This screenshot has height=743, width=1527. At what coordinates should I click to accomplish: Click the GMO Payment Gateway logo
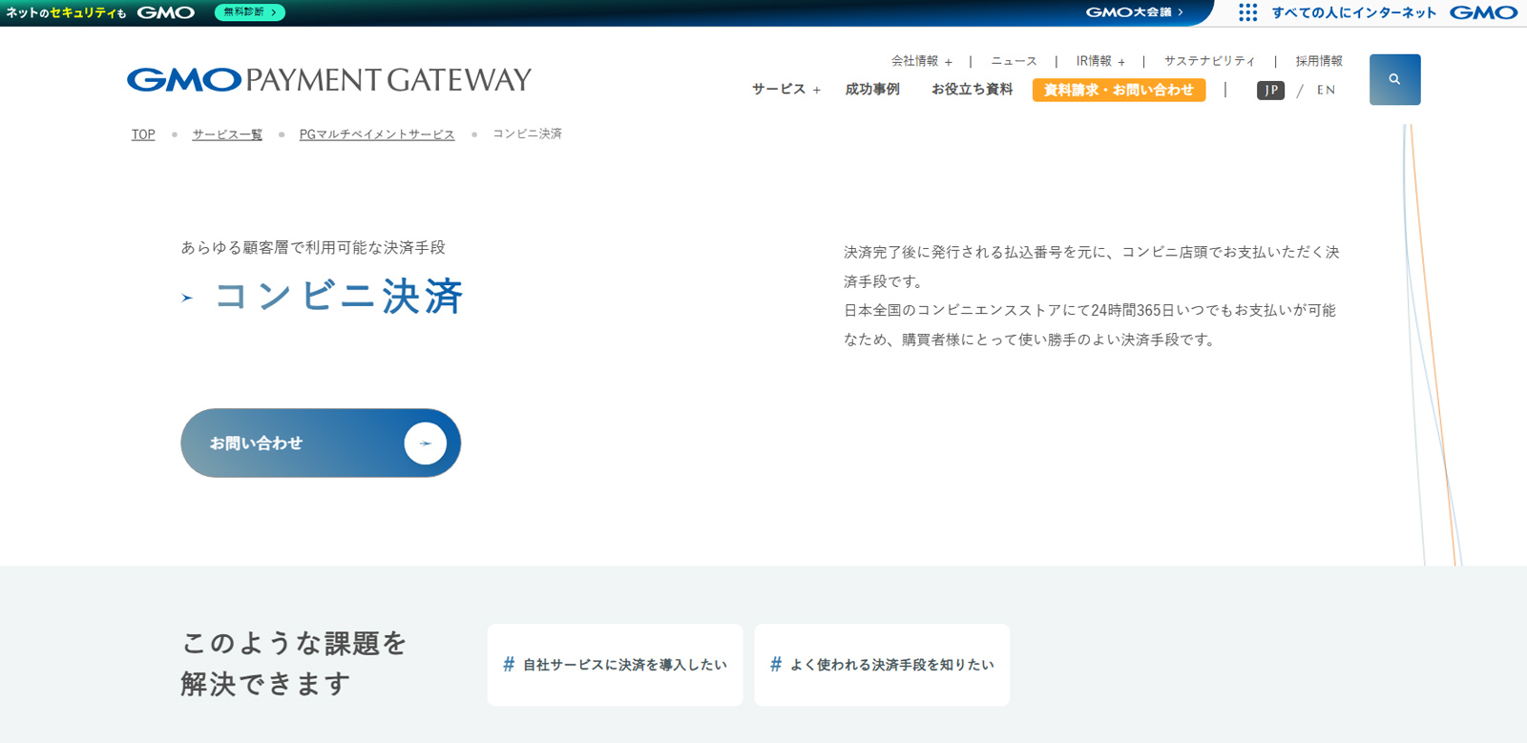click(x=329, y=79)
